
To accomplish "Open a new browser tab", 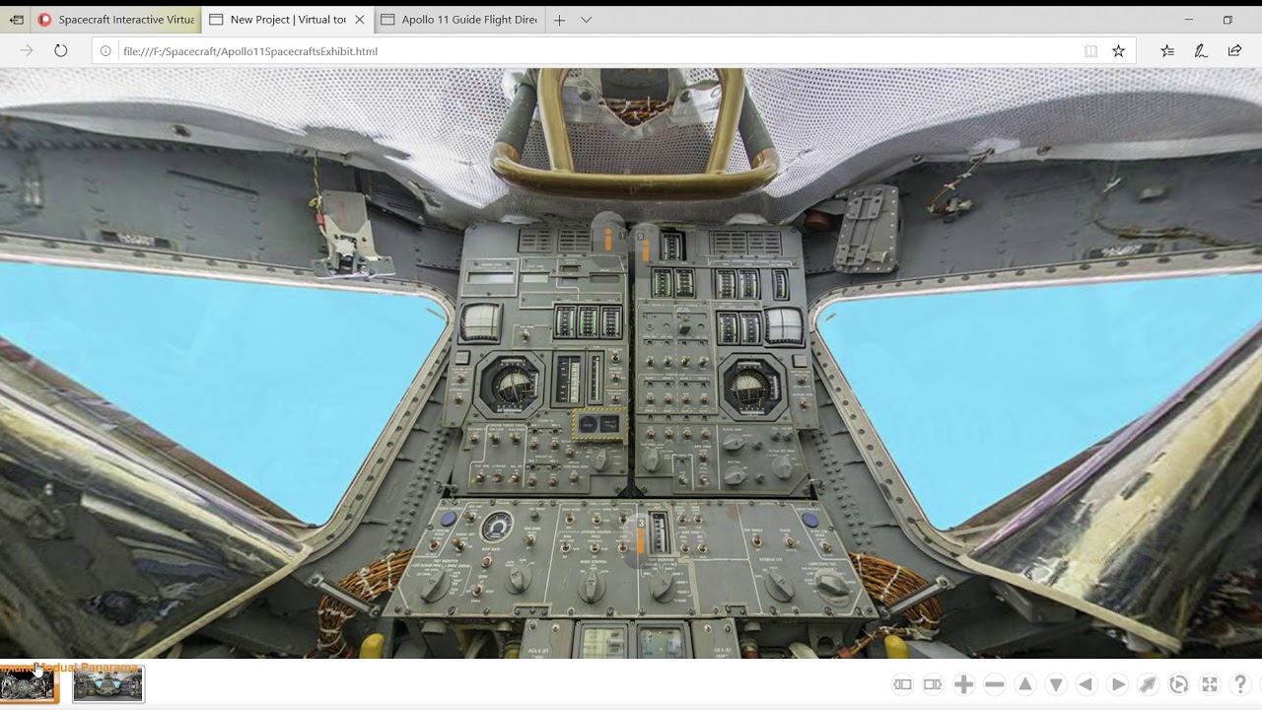I will pyautogui.click(x=559, y=20).
